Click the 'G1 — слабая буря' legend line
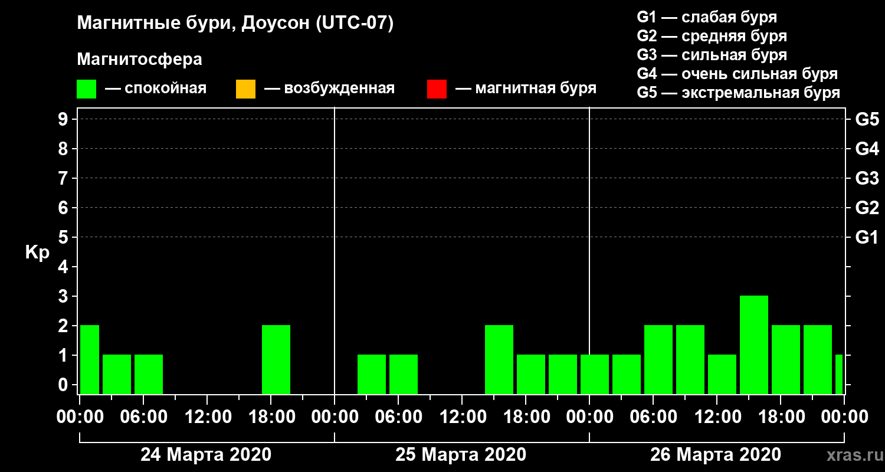 point(707,17)
